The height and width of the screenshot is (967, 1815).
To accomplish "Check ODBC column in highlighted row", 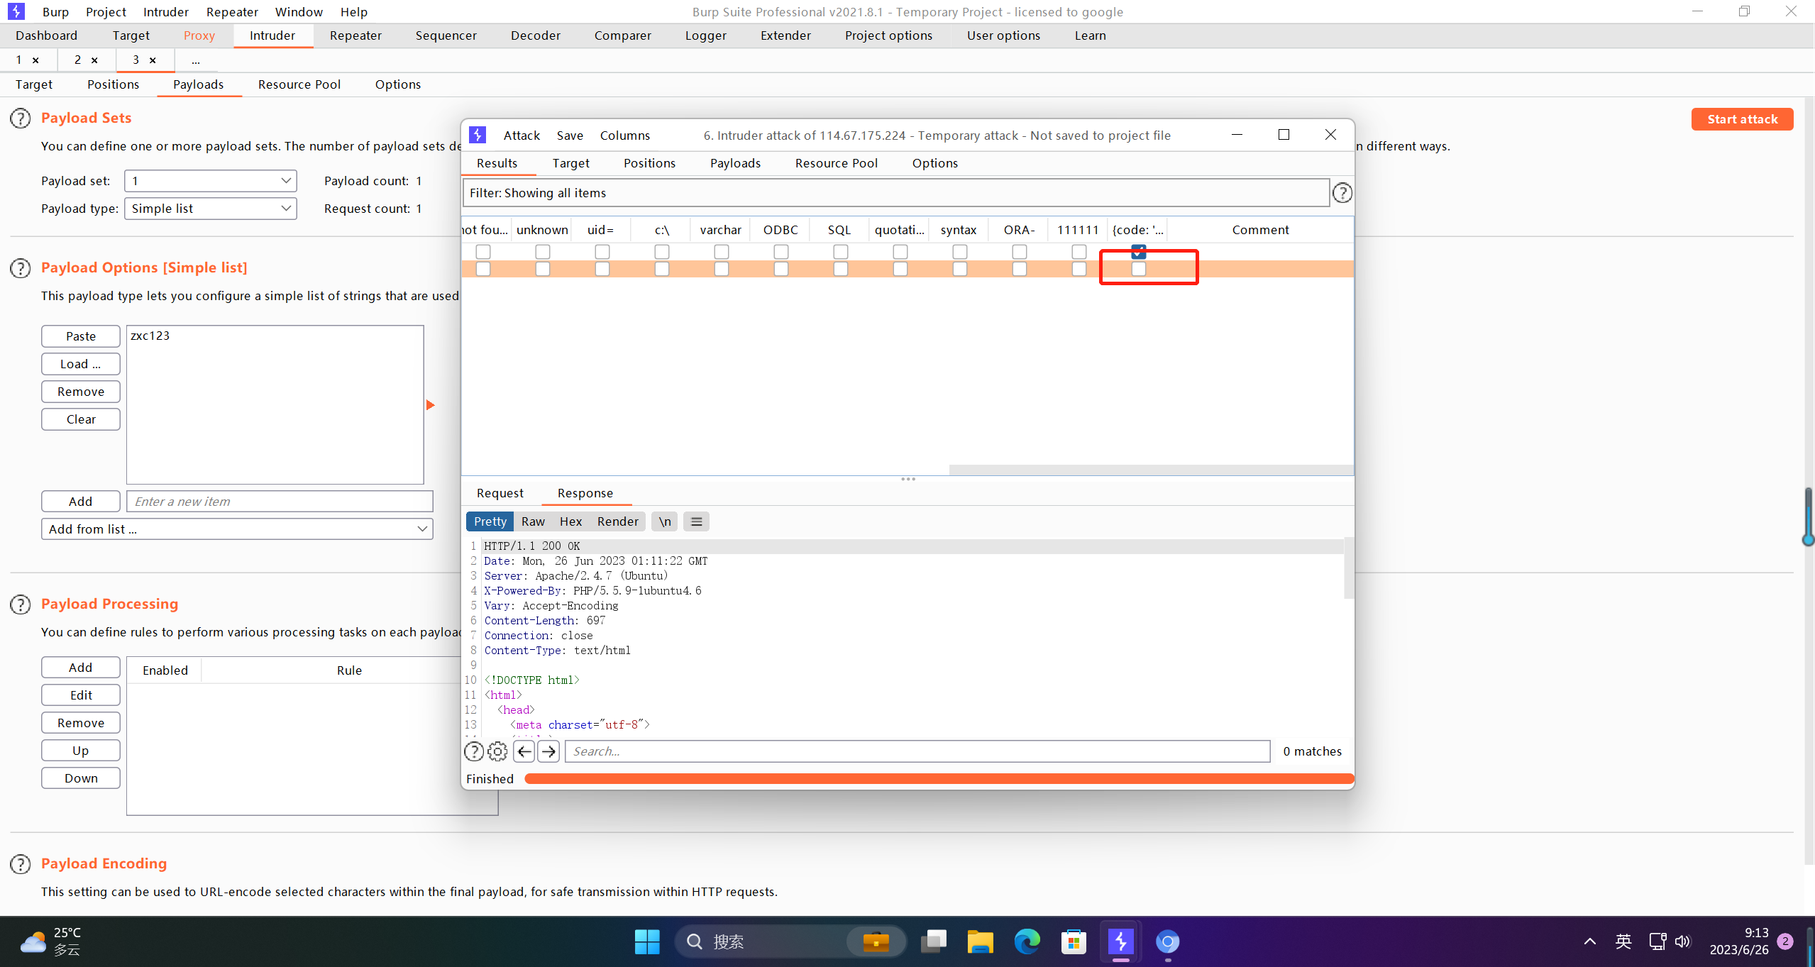I will [781, 269].
